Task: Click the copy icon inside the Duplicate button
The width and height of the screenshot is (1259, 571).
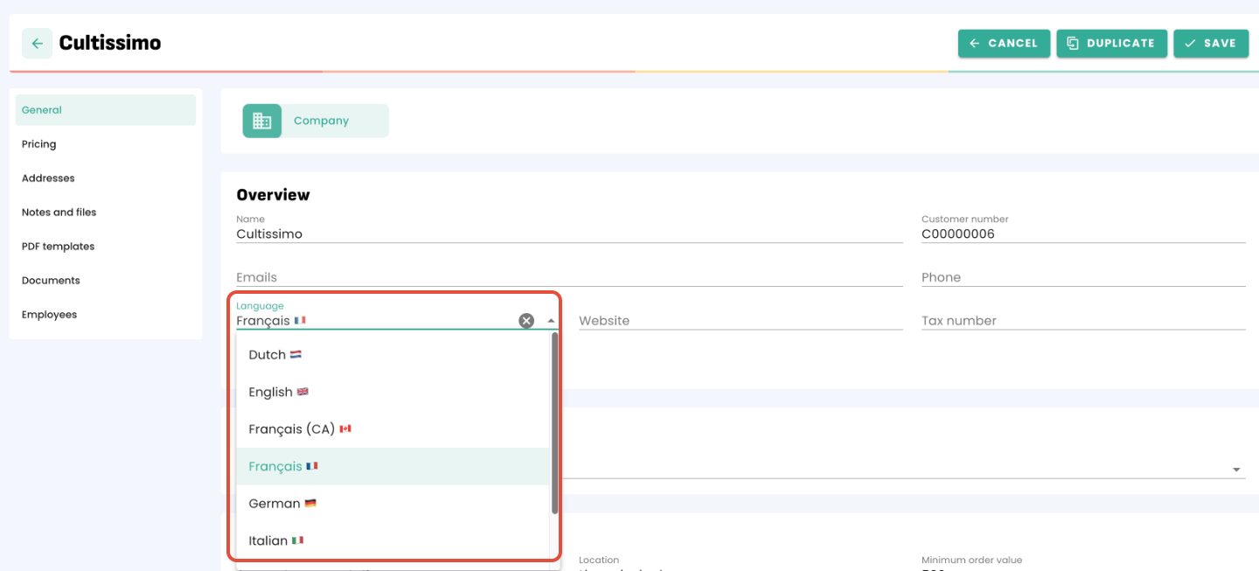Action: [x=1075, y=43]
